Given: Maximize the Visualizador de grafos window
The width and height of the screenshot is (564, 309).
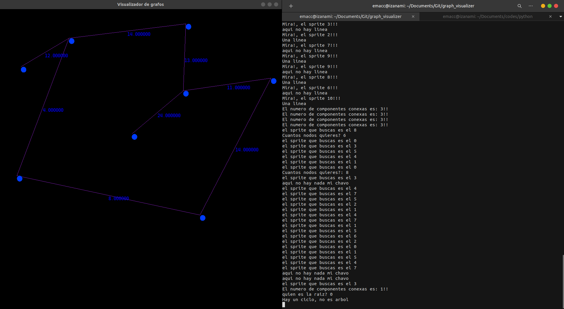Looking at the screenshot, I should [x=270, y=4].
